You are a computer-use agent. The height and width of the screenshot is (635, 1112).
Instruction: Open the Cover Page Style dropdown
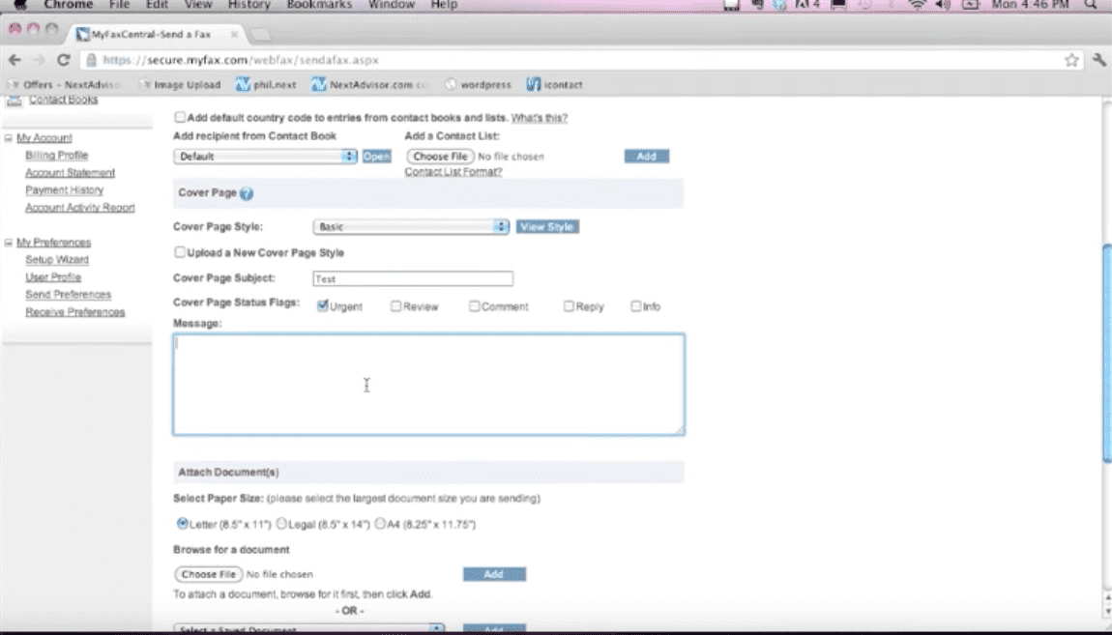pyautogui.click(x=411, y=227)
